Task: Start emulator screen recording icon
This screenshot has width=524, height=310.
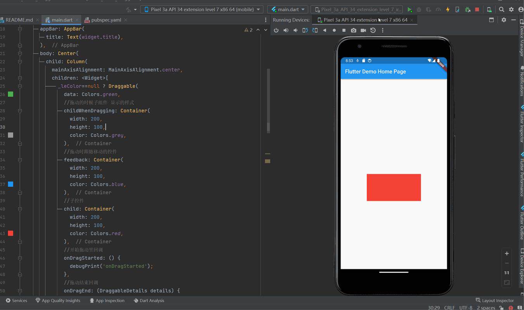Action: tap(363, 30)
